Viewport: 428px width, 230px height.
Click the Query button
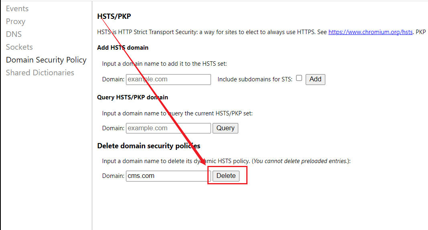click(x=225, y=128)
